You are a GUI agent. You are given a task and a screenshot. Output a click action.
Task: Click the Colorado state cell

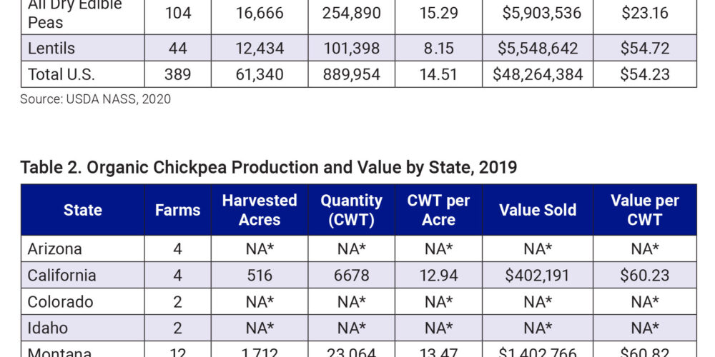pos(60,301)
